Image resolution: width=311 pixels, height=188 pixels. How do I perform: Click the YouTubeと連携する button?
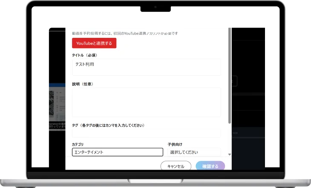(x=94, y=43)
